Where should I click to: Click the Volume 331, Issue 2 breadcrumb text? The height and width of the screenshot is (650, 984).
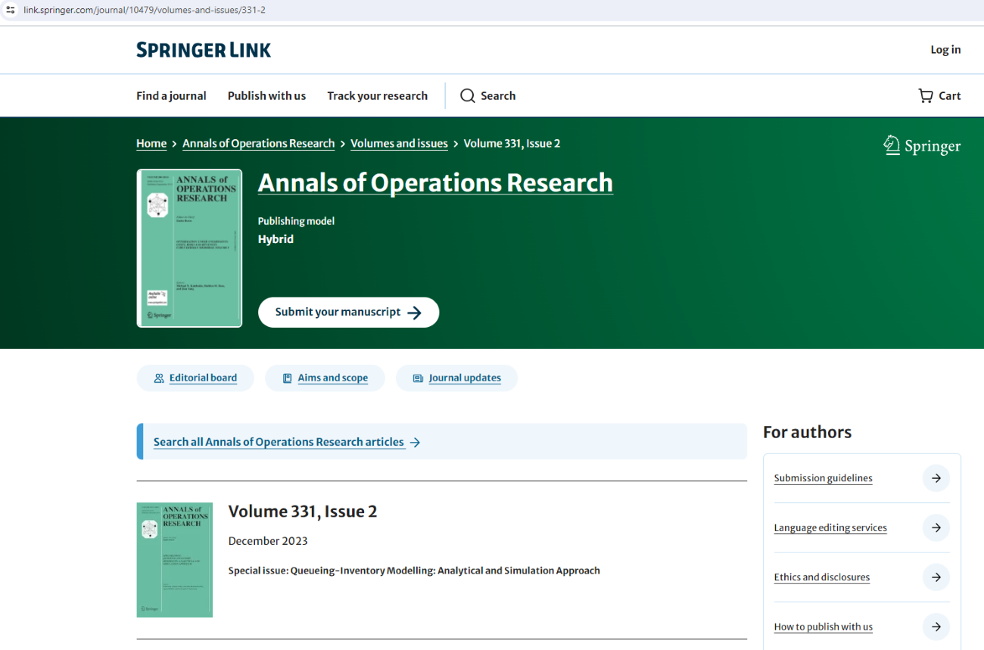coord(512,143)
